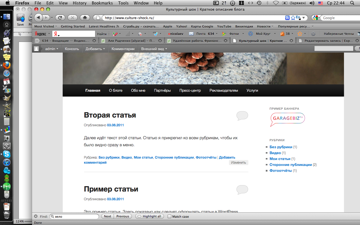The image size is (360, 225).
Task: Click the RSS feed icon in address bar
Action: coord(287,18)
